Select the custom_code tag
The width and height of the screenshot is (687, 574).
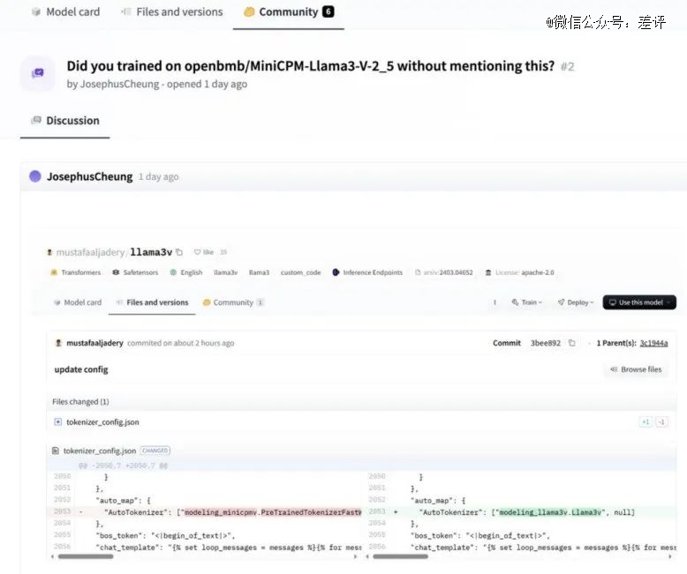click(x=300, y=272)
